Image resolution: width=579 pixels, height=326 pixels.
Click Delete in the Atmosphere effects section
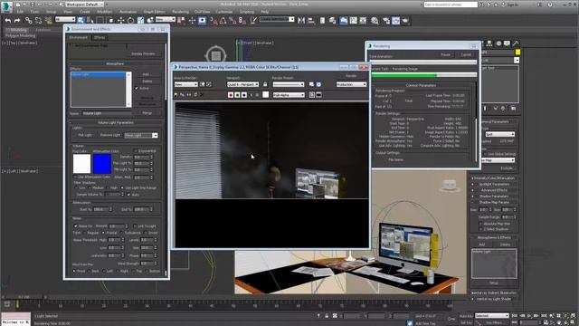click(x=147, y=81)
